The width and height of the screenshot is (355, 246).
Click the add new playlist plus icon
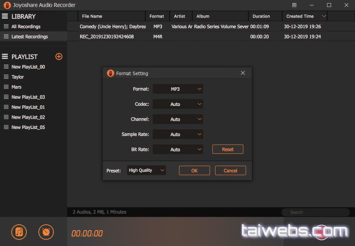(x=59, y=57)
